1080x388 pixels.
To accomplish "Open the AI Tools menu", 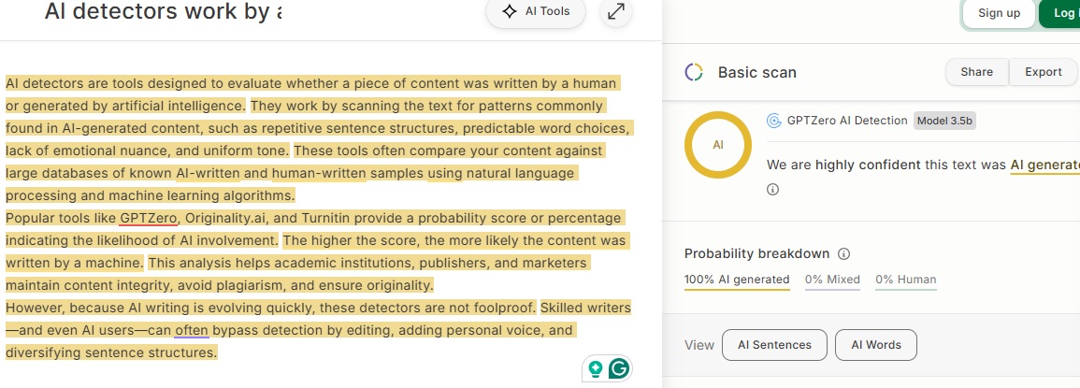I will point(535,11).
